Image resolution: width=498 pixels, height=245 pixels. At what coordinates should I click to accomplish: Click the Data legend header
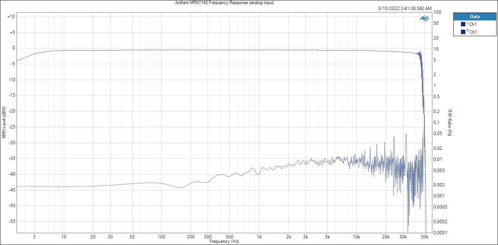(474, 17)
